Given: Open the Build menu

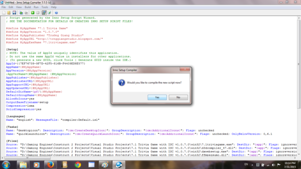Looking at the screenshot, I should pyautogui.click(x=27, y=7).
